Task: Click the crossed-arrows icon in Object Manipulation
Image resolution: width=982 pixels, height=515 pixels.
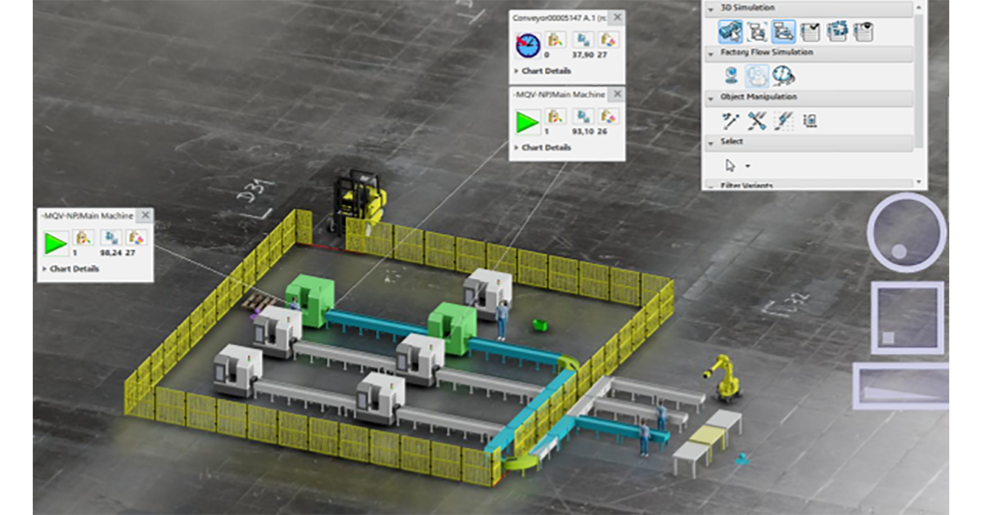Action: point(756,120)
